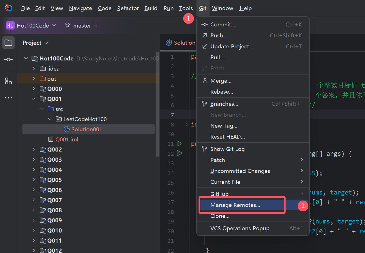Open the master branch dropdown
Viewport: 365px width, 253px height.
pyautogui.click(x=81, y=26)
